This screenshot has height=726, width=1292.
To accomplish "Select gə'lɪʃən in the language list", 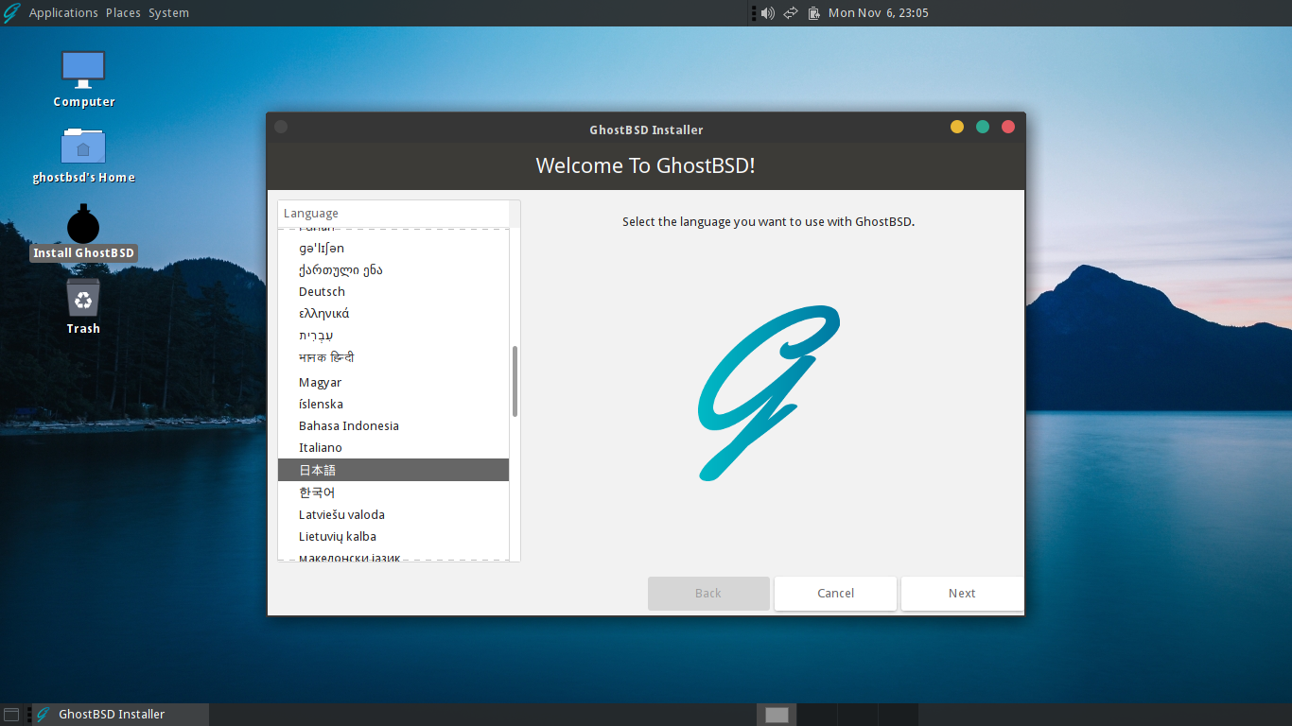I will 393,249.
